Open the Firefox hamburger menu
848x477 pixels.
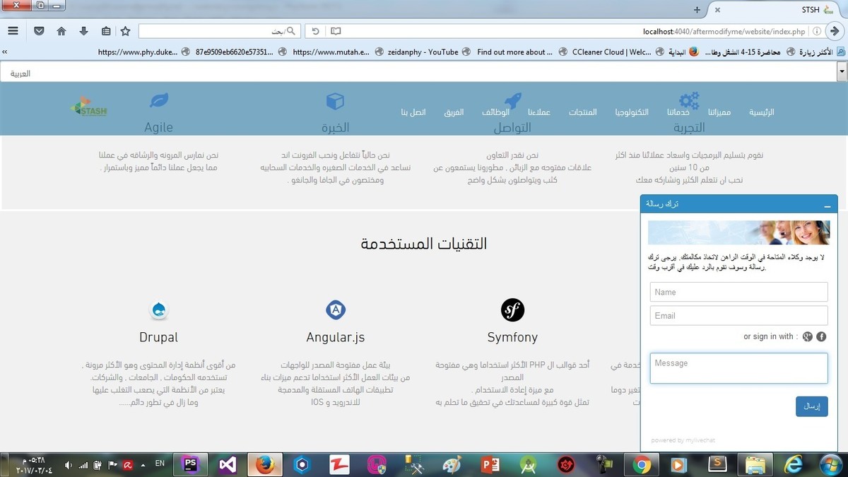coord(13,31)
